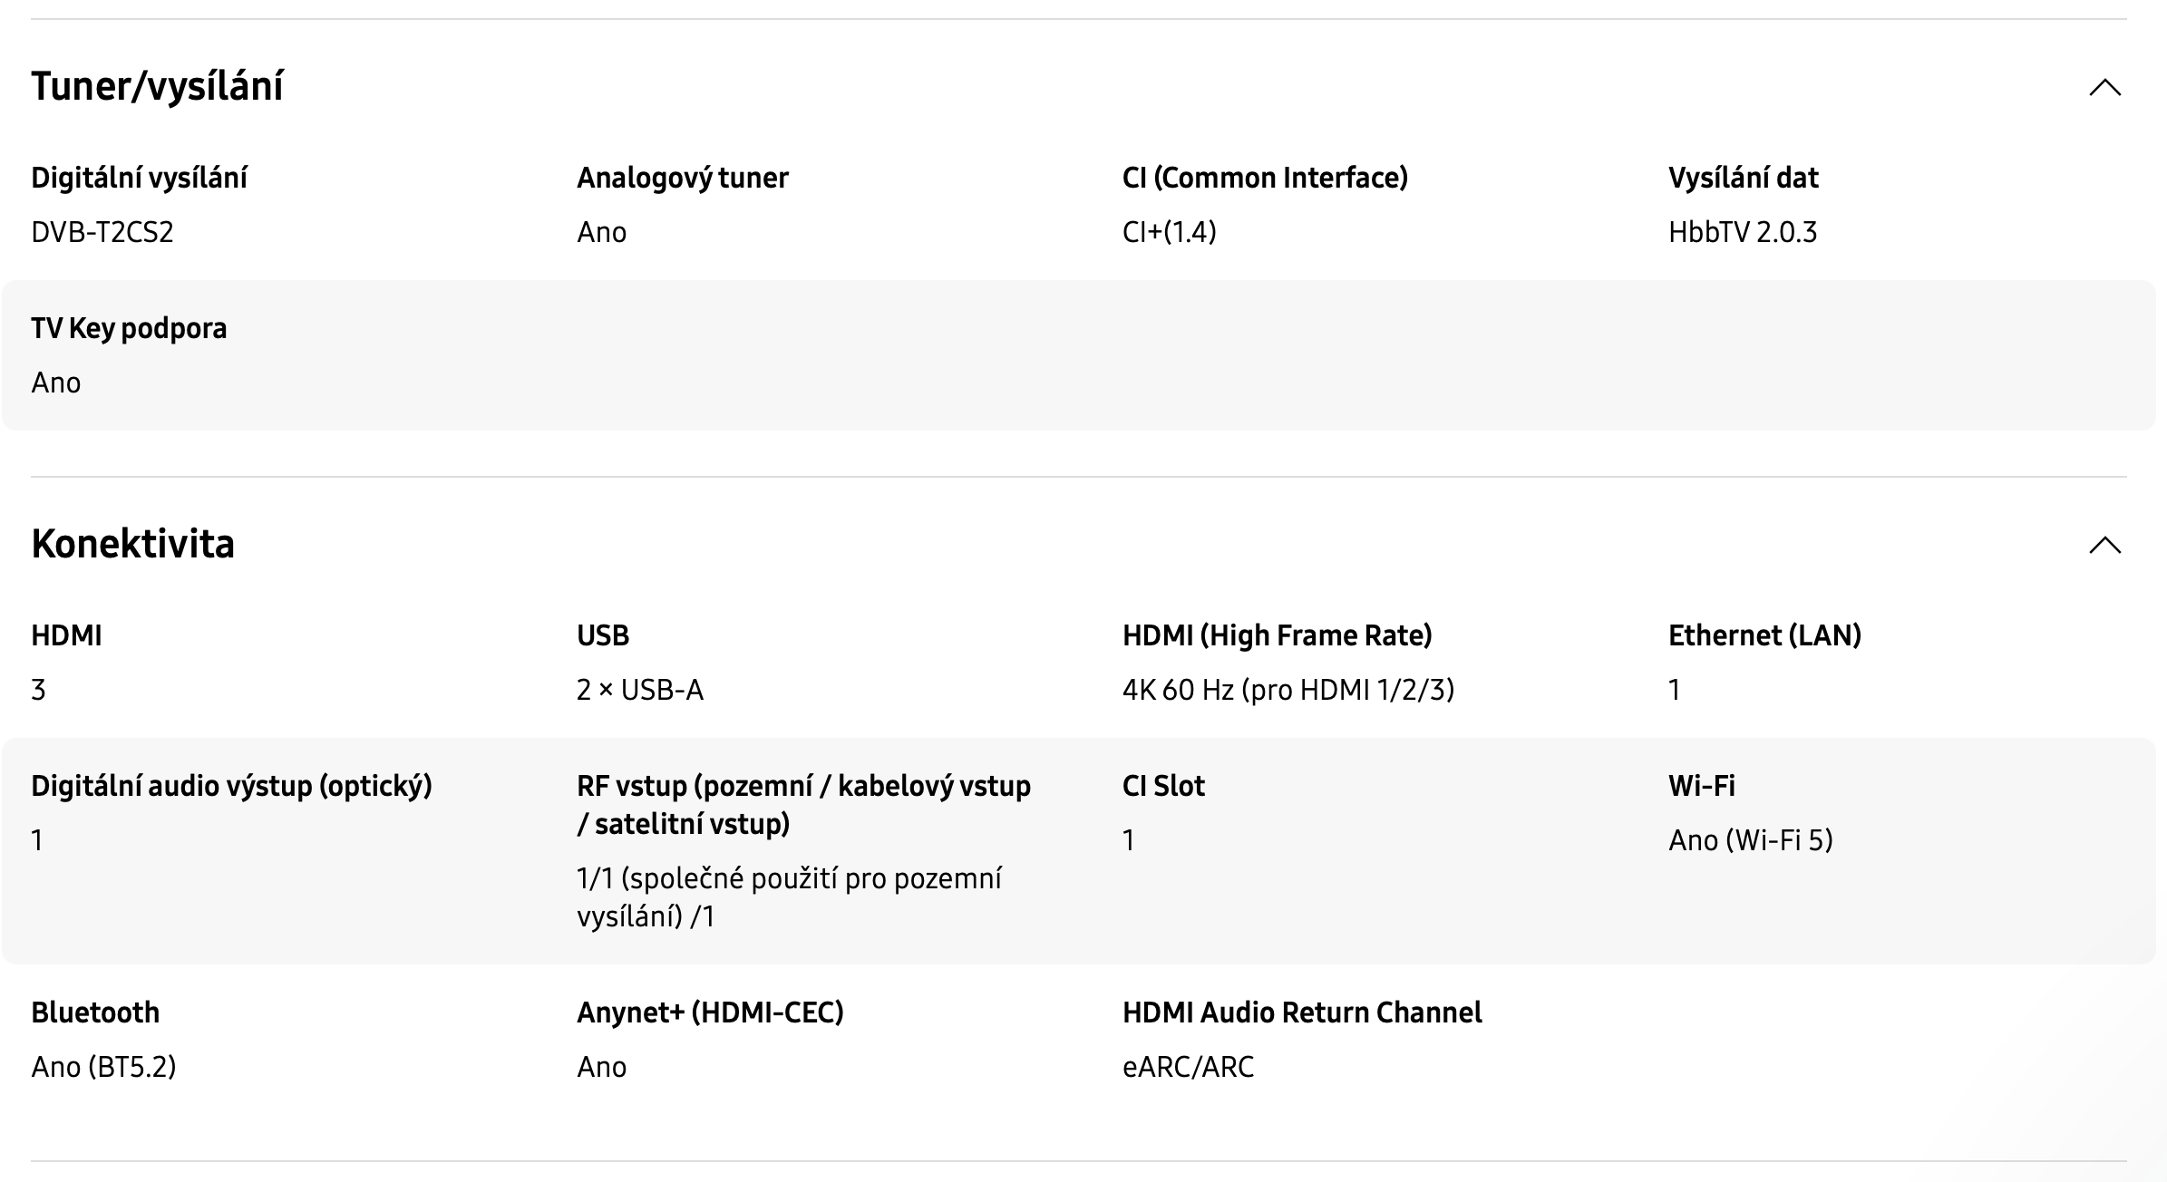
Task: Click the eARC/ARC value text
Action: pyautogui.click(x=1189, y=1067)
